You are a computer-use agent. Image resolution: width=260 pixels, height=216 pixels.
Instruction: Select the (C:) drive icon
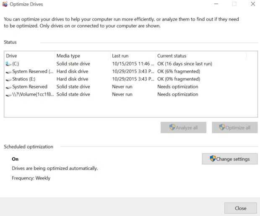(9, 64)
